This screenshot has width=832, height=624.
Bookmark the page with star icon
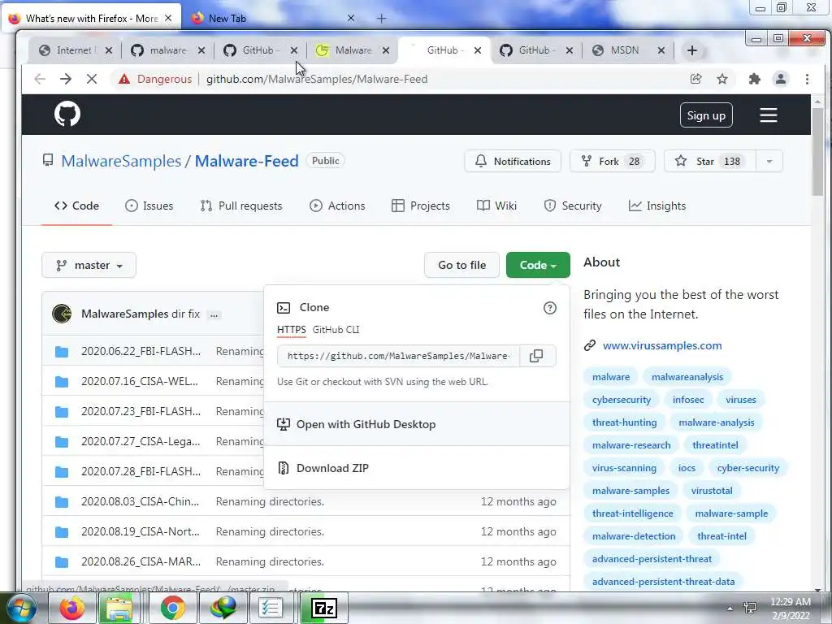[722, 79]
